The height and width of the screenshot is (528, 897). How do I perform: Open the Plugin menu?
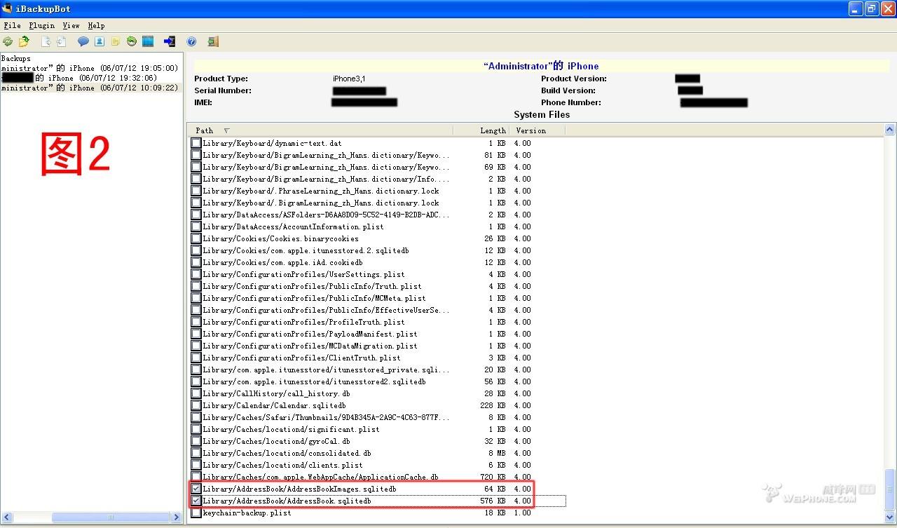[42, 25]
